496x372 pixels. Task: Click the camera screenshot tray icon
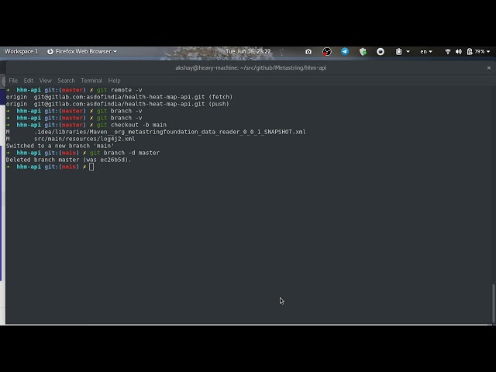(308, 52)
